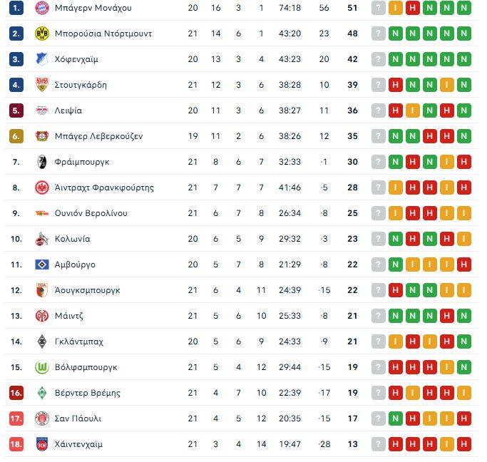Click the Bayern Munich club logo

coord(42,8)
